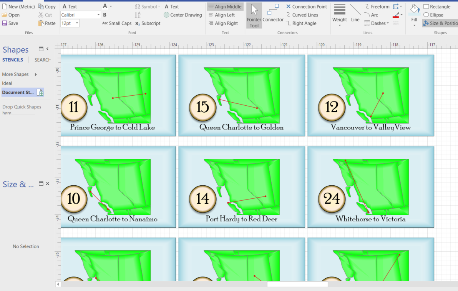
Task: Select the Vancouver to Valley View card
Action: pyautogui.click(x=371, y=95)
